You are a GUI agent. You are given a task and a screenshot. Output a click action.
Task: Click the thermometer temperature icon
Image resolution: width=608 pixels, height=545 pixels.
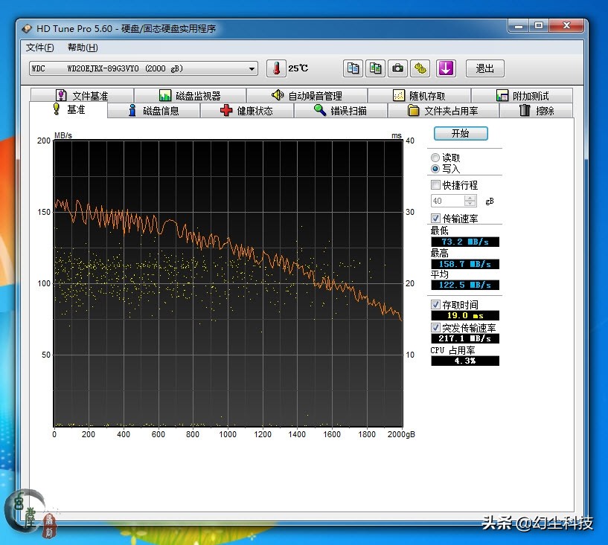point(276,68)
